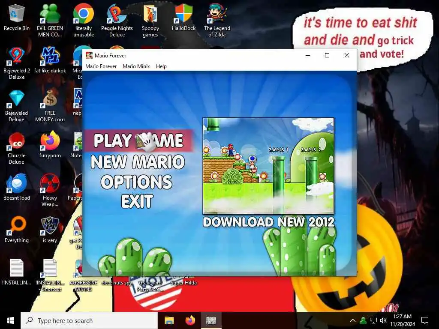Open OPTIONS in the game menu

[x=136, y=182]
